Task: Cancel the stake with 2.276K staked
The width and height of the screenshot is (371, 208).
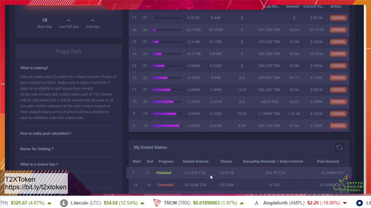Action: tap(338, 102)
